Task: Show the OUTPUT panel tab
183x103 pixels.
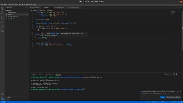Action: coord(41,74)
